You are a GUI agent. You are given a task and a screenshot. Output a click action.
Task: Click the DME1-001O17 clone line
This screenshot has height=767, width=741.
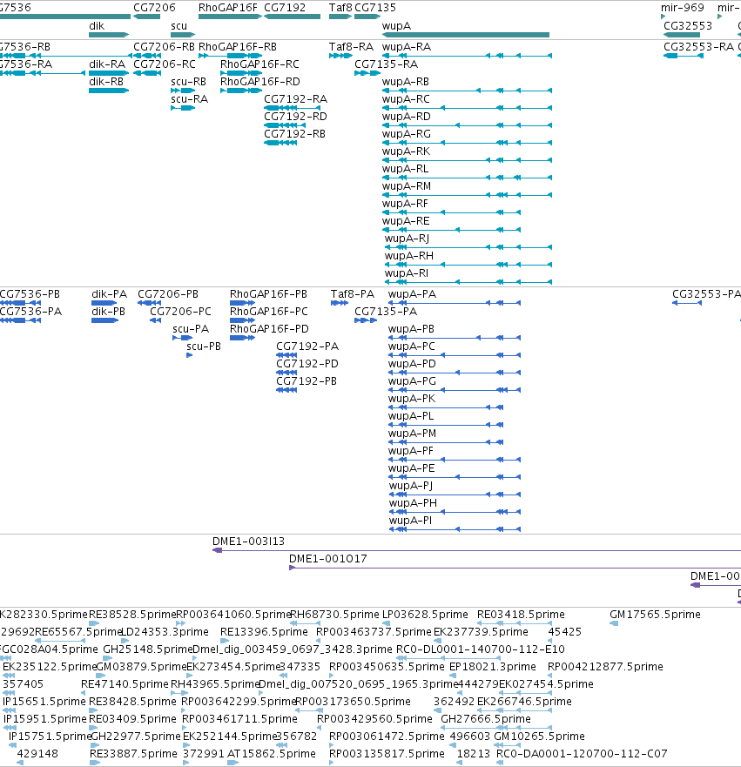pos(515,568)
